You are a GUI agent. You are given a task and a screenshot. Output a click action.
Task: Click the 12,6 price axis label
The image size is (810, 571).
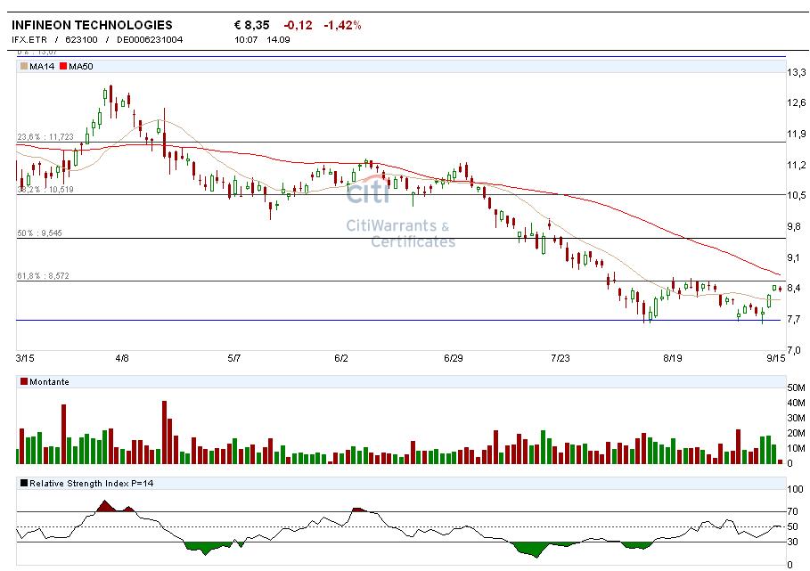[796, 102]
